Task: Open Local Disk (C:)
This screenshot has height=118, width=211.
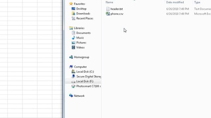Action: click(x=85, y=71)
